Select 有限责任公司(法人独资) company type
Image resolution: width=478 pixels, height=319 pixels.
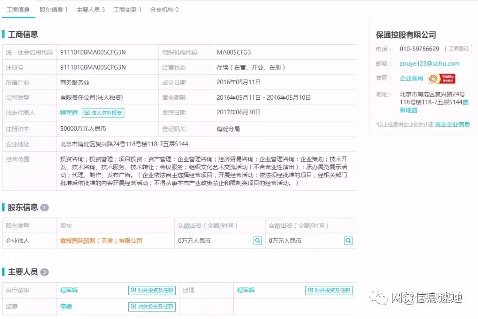[x=92, y=97]
